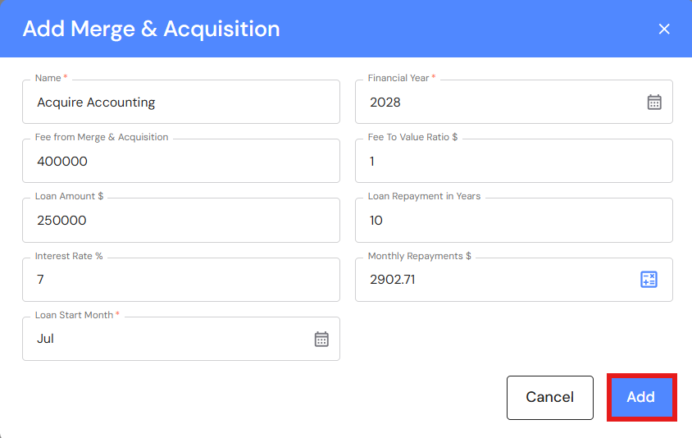The height and width of the screenshot is (438, 692).
Task: Open the Financial Year calendar picker
Action: 654,103
